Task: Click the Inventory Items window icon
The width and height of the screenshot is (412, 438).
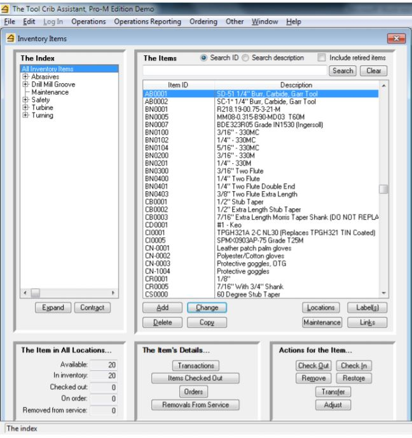Action: [x=11, y=38]
